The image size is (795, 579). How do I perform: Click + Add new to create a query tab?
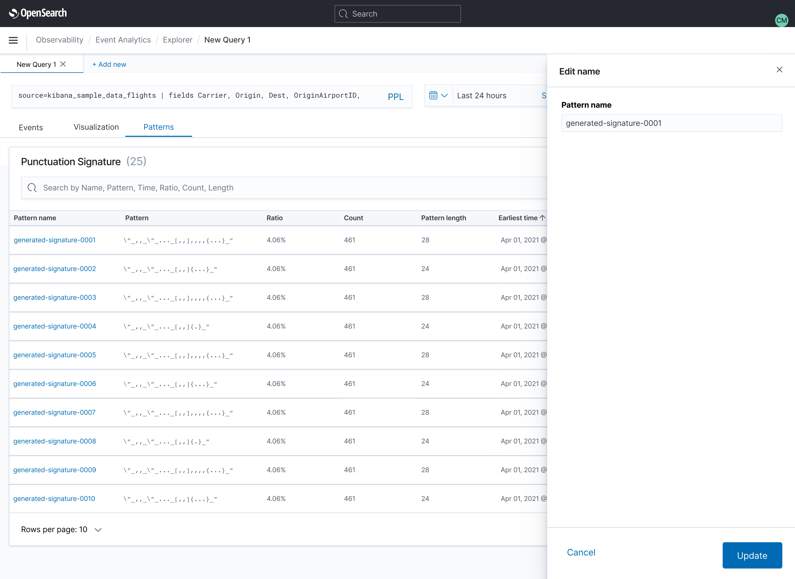[x=109, y=64]
